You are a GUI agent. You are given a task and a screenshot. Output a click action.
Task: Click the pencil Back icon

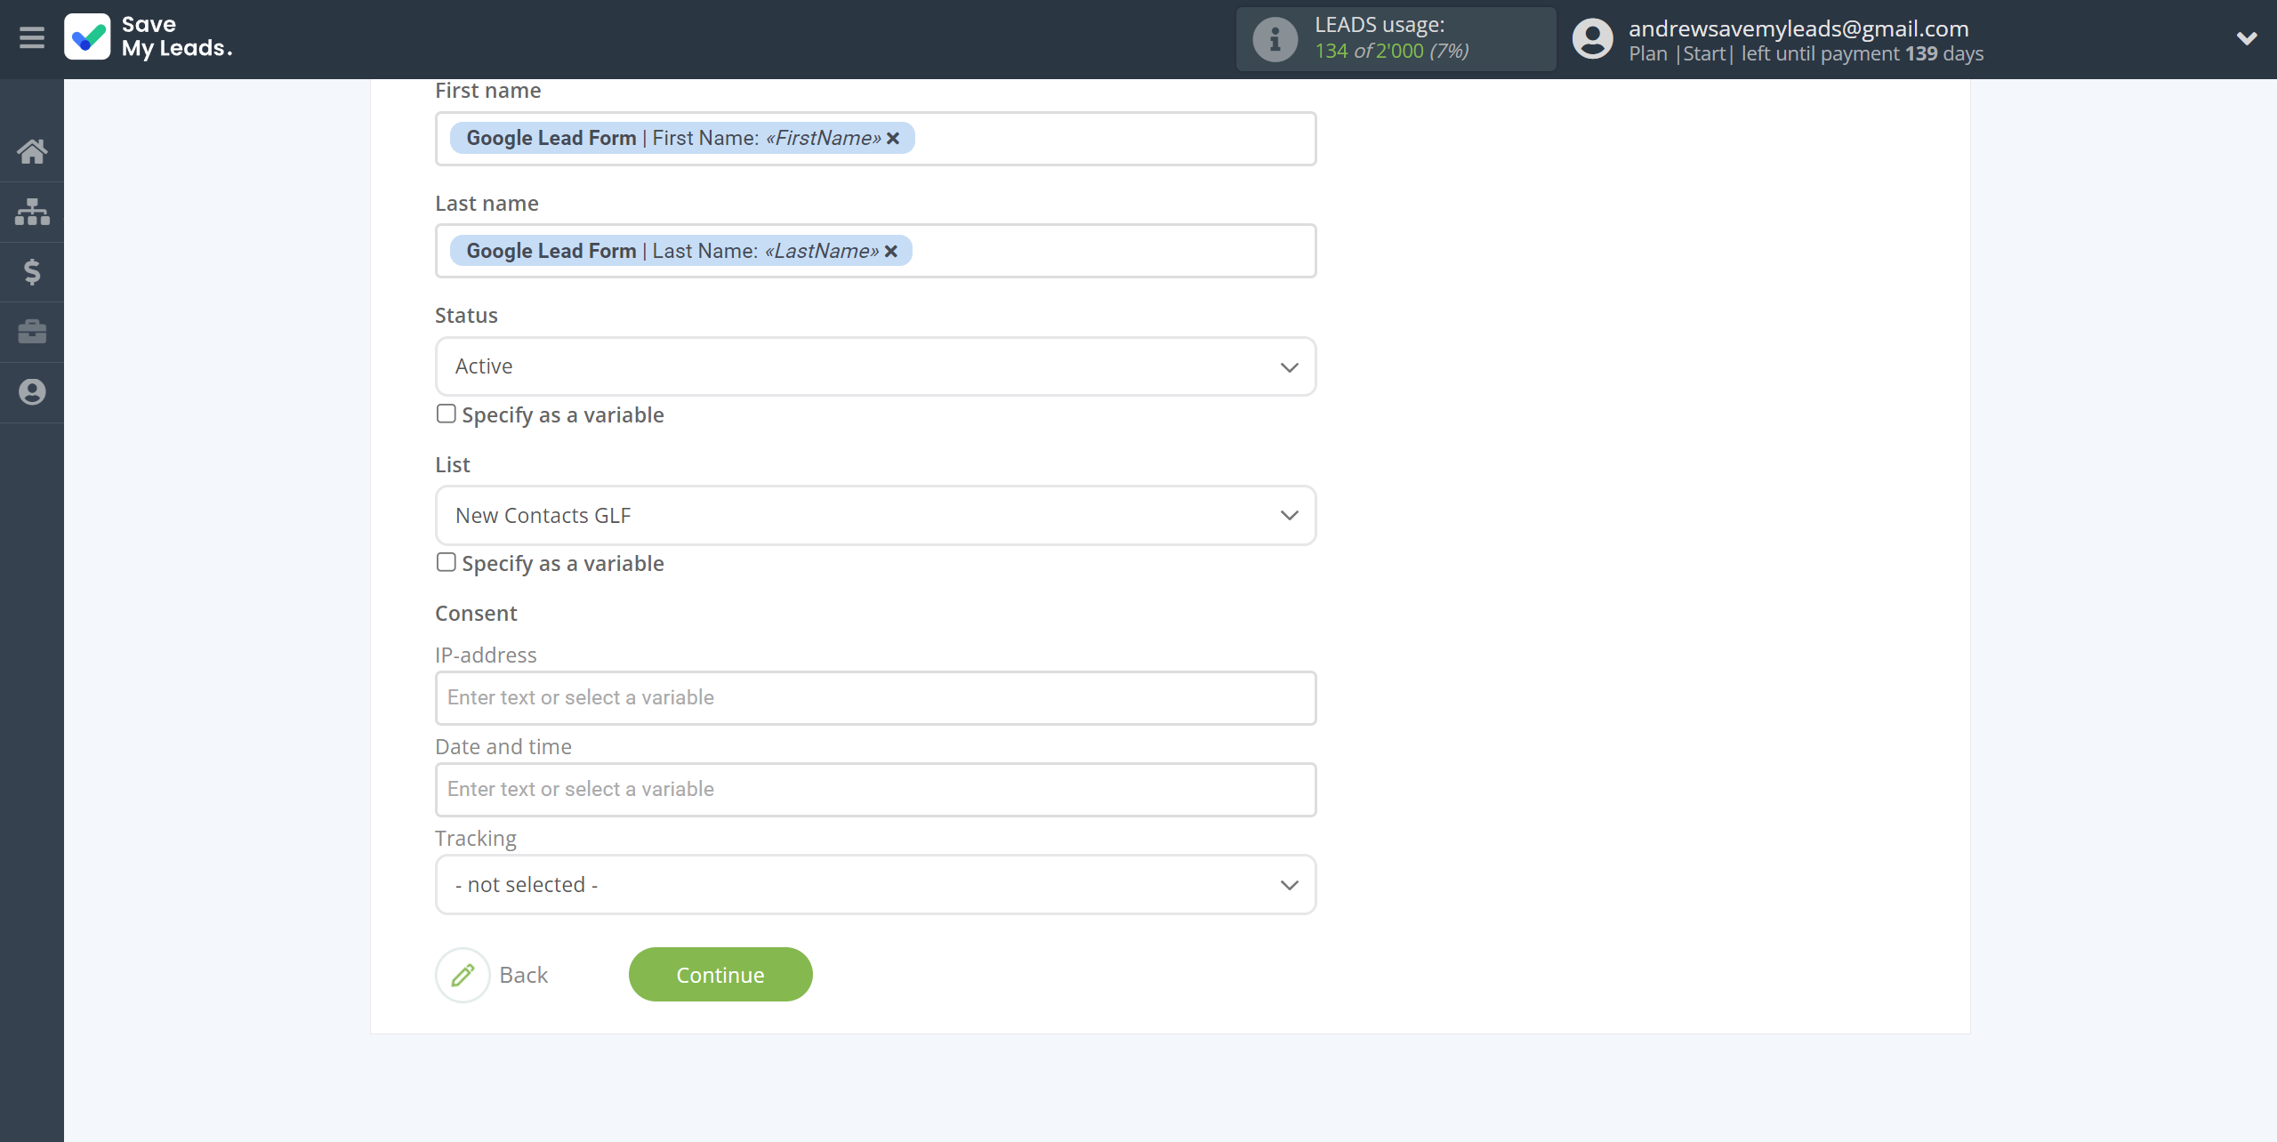[x=463, y=975]
